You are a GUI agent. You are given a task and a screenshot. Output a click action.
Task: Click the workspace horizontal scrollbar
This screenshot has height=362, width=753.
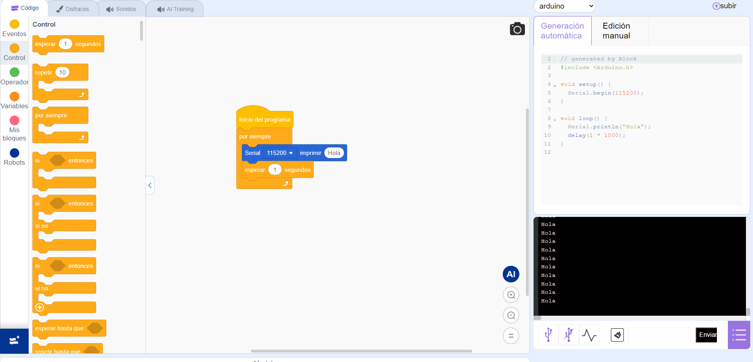tap(361, 351)
